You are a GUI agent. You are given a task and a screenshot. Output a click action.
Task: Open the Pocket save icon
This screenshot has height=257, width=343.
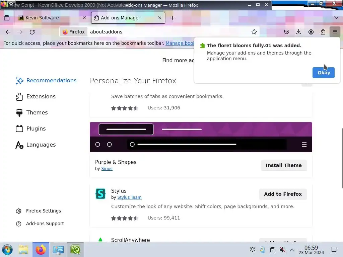tap(287, 32)
